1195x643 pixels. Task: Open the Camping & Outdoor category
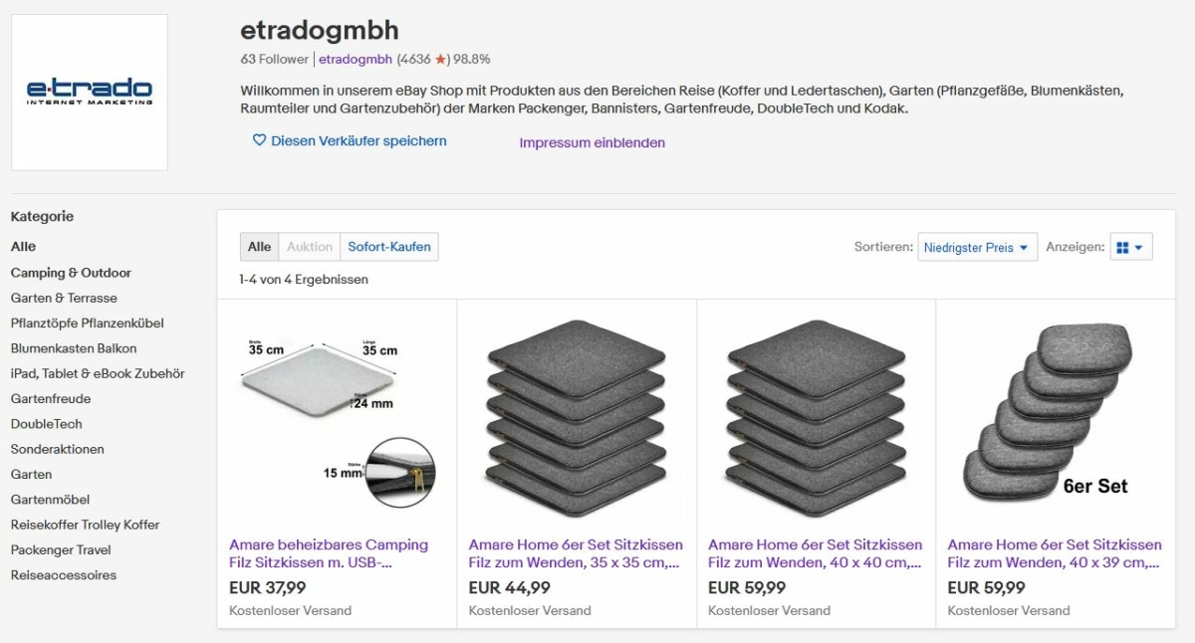71,273
